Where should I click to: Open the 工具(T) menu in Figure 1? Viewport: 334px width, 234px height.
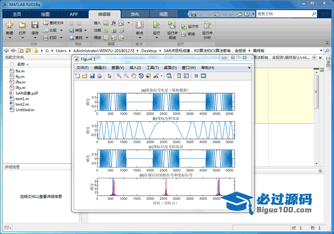coord(152,68)
